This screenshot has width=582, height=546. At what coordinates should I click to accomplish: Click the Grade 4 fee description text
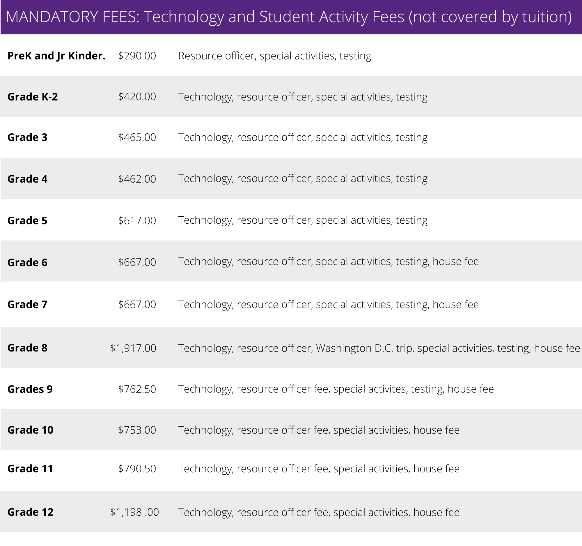click(303, 179)
